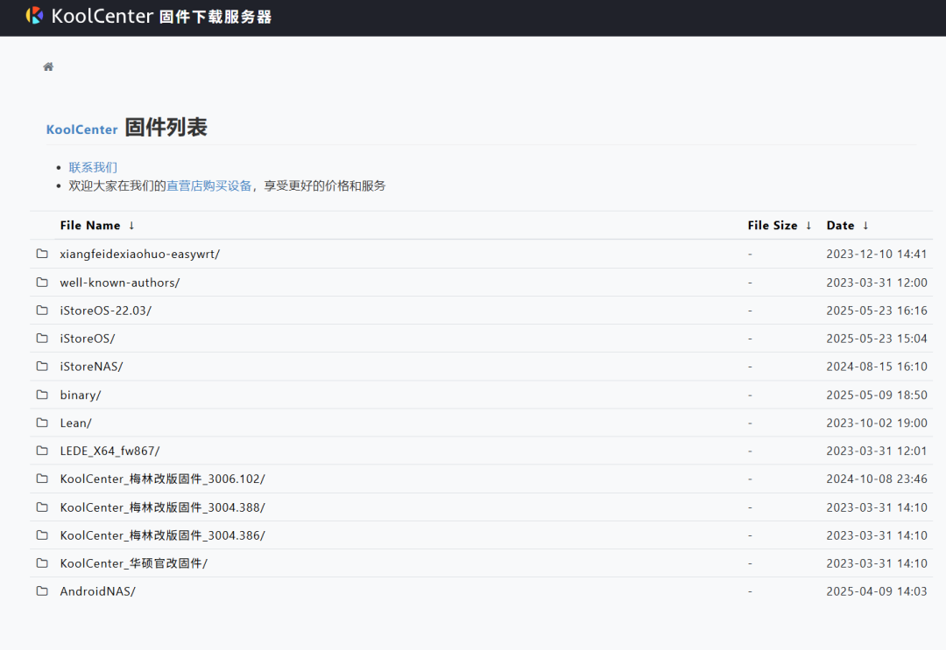Click the Date column header
This screenshot has height=650, width=946.
(x=840, y=226)
